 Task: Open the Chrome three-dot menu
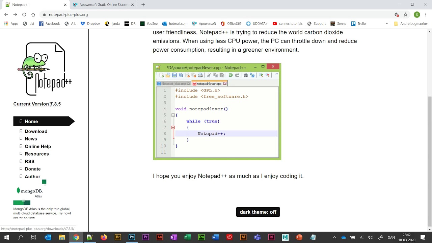pos(426,15)
